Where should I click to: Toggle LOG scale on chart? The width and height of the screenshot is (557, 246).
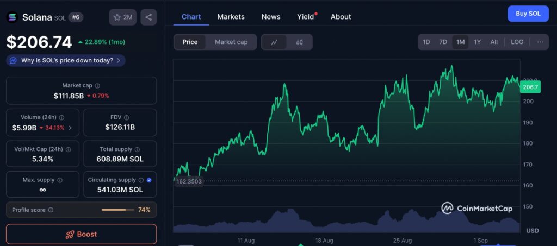click(517, 42)
